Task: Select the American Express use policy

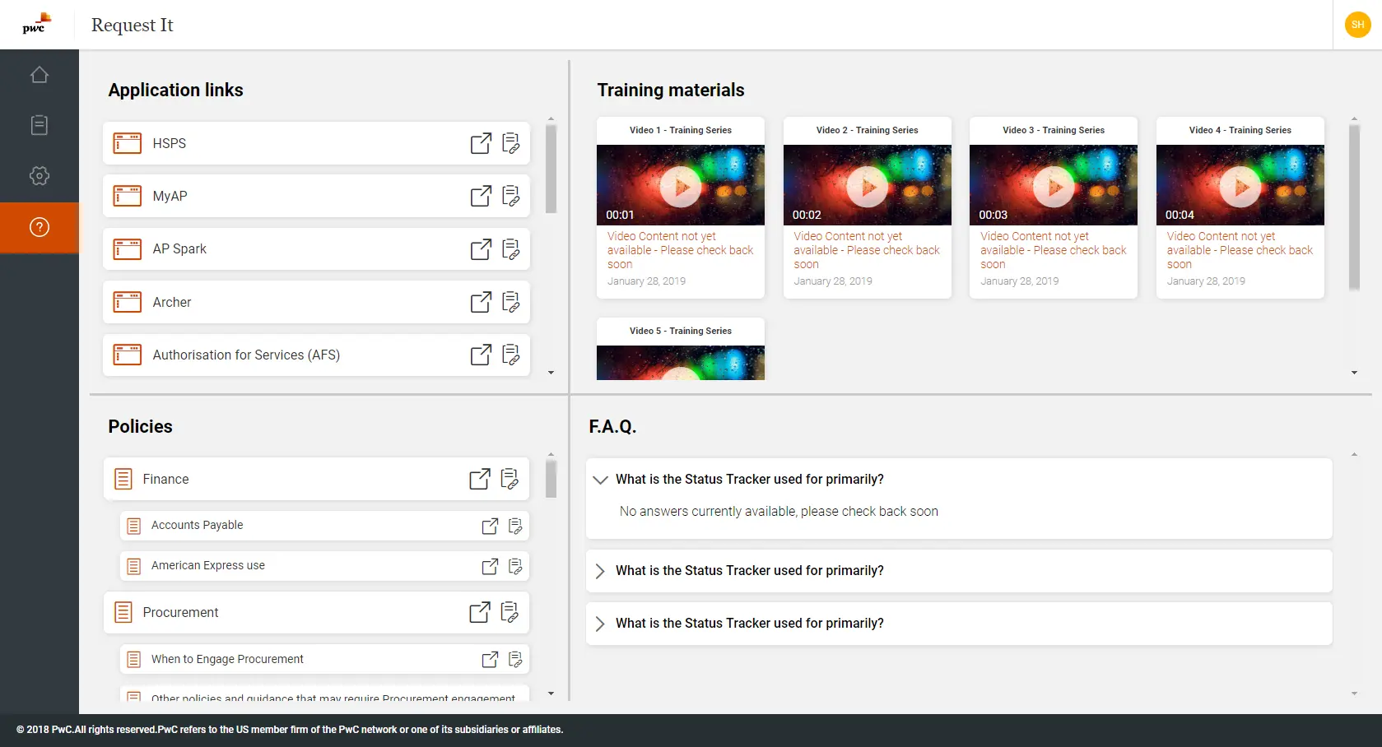Action: point(324,566)
